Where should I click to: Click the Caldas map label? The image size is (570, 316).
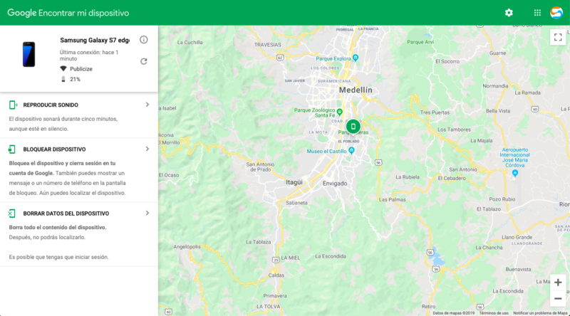276,275
